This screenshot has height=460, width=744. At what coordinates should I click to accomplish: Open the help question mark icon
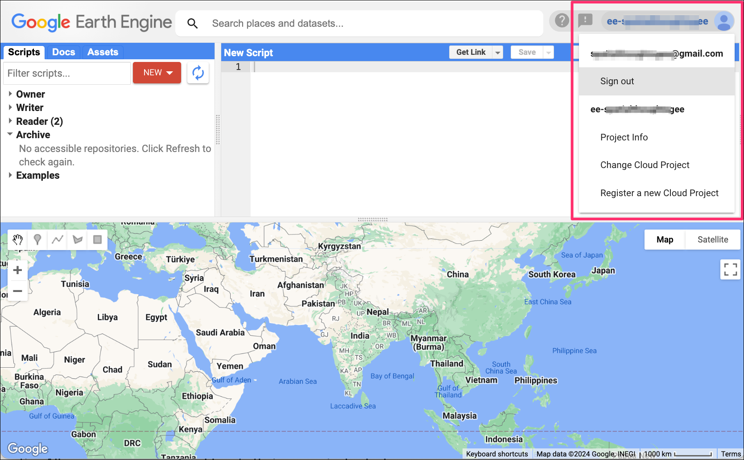coord(562,21)
